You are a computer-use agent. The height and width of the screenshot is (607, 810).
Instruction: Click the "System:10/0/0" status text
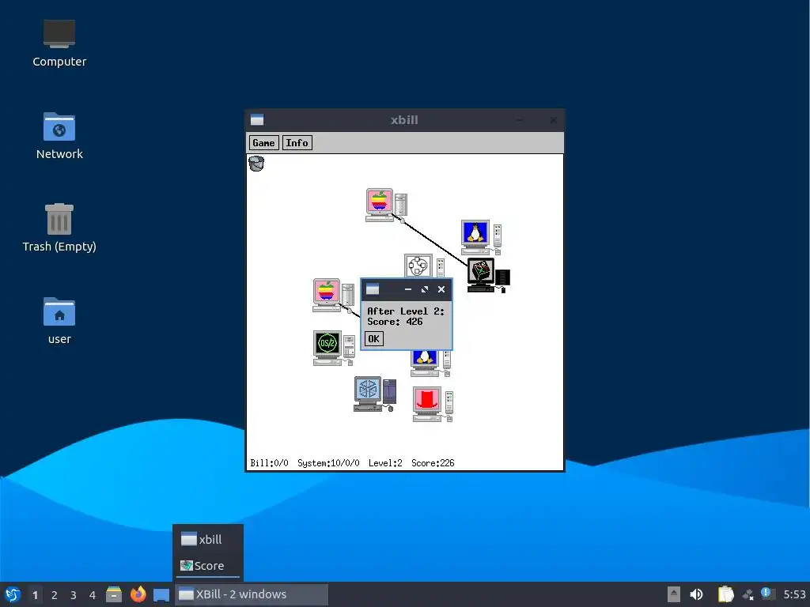click(x=328, y=463)
